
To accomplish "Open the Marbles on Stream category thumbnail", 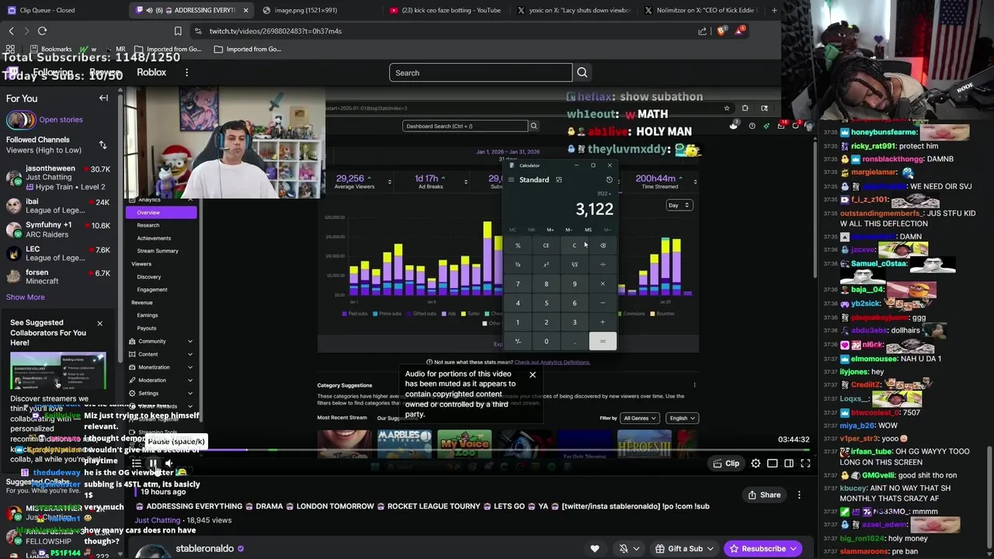I will [405, 444].
